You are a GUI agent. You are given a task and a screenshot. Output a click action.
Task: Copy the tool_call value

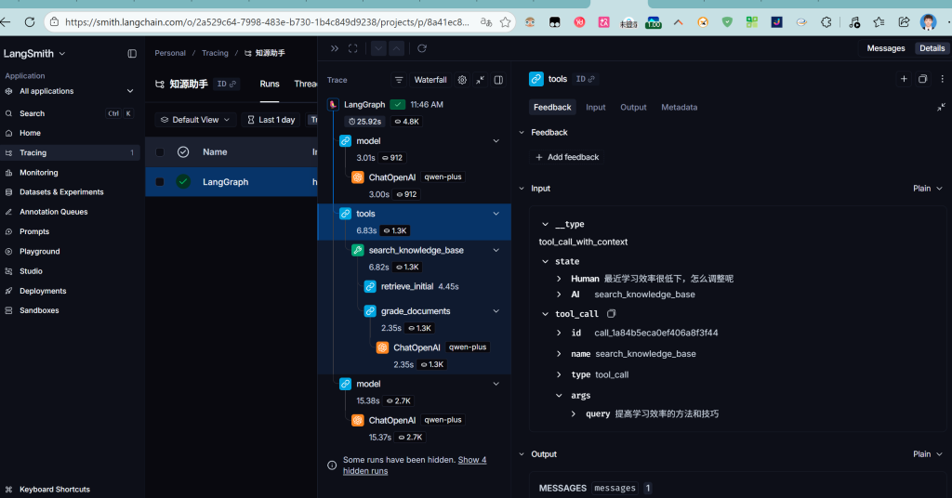612,314
